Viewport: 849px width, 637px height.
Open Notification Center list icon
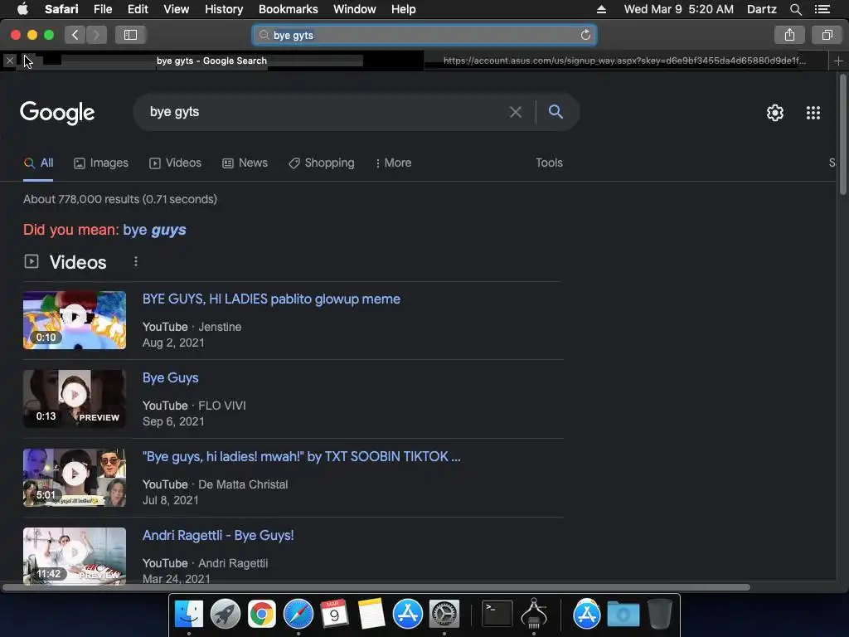(822, 9)
